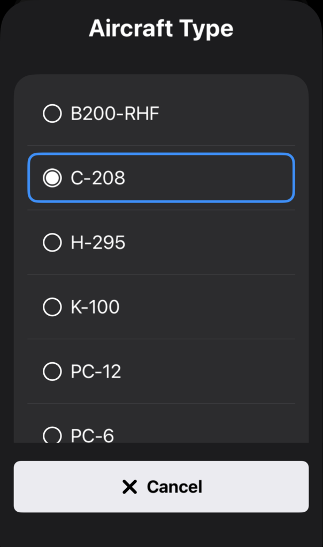Click the C-208 text label
Screen dimensions: 323x547
point(98,178)
